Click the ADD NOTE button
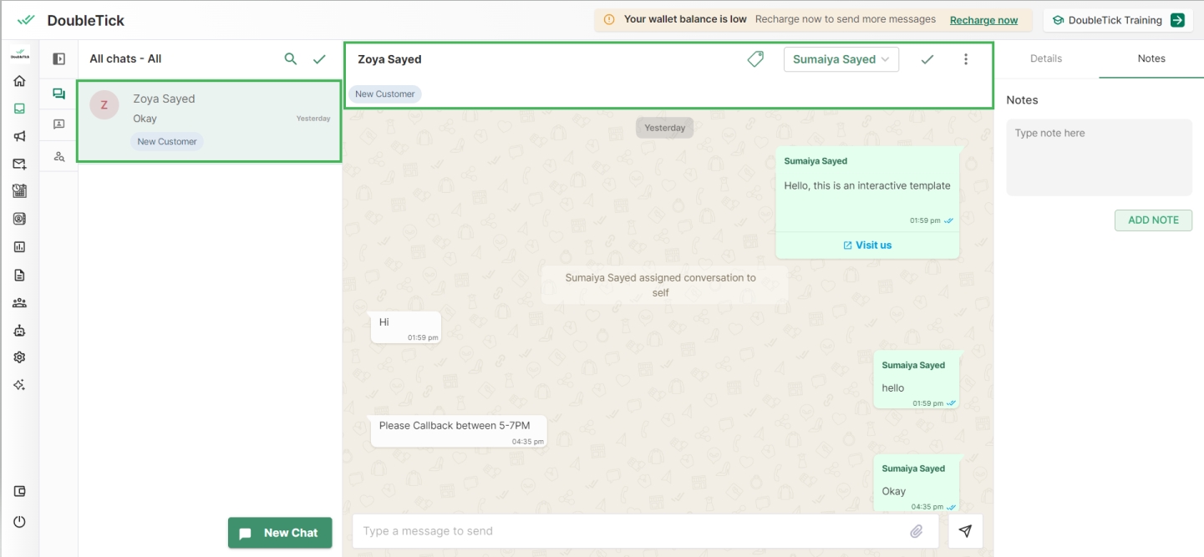The width and height of the screenshot is (1204, 557). click(x=1153, y=220)
